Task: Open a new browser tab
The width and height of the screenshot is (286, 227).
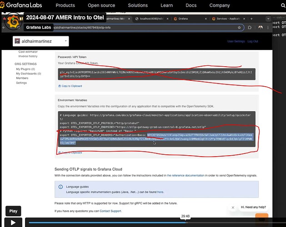Action: click(x=251, y=19)
